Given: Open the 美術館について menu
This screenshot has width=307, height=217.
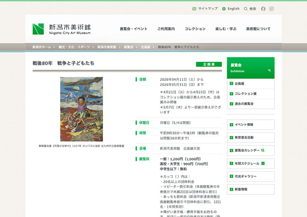Looking at the screenshot, I should [258, 29].
